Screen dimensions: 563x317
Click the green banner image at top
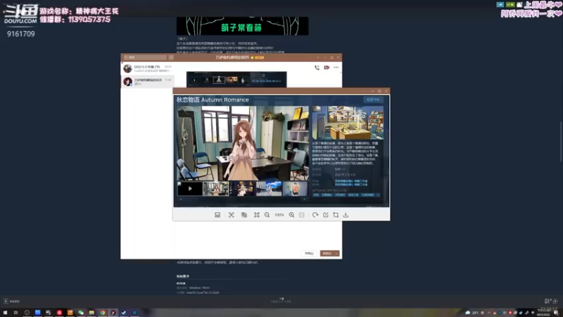[x=242, y=26]
